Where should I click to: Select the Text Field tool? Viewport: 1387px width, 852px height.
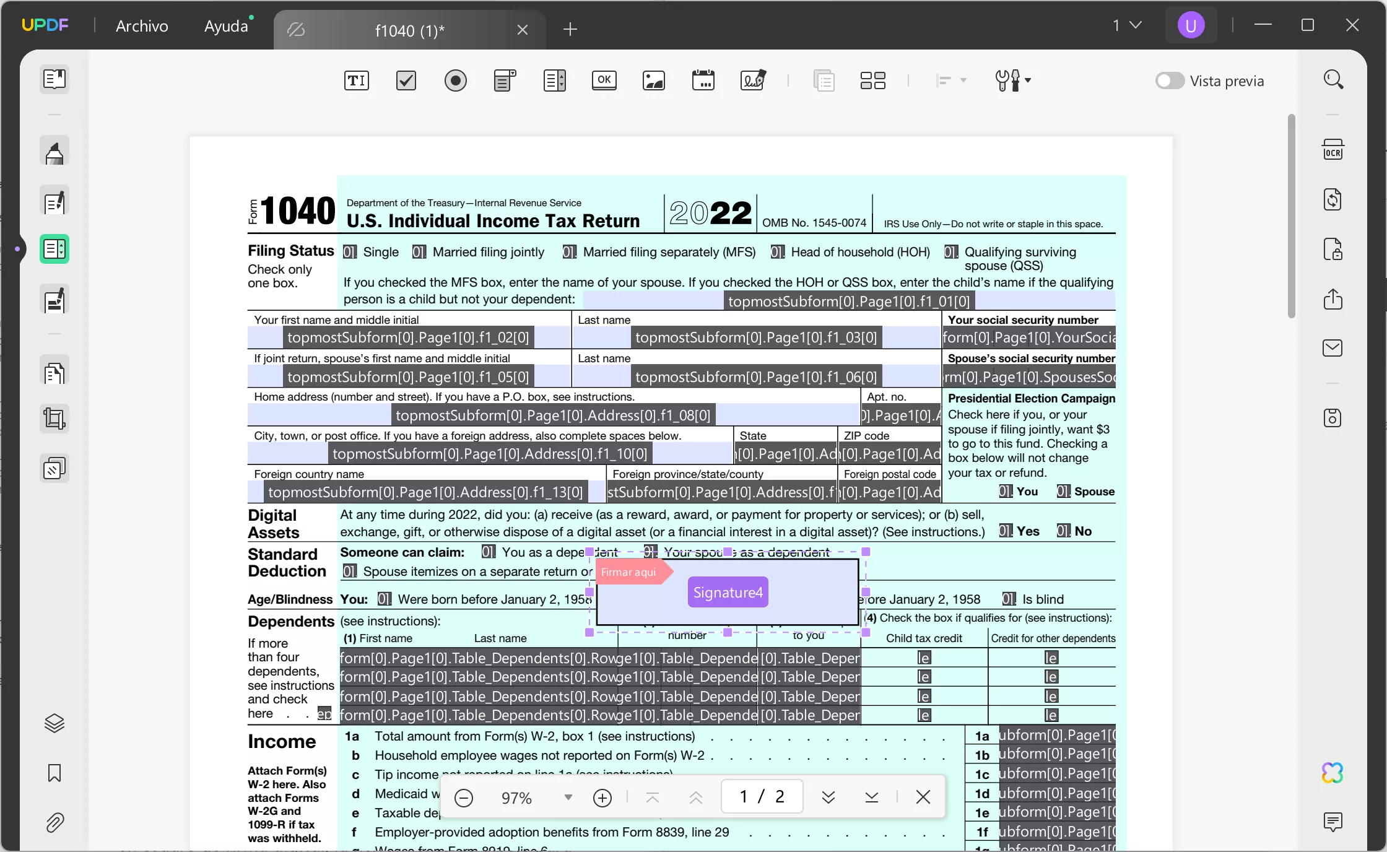[x=356, y=80]
